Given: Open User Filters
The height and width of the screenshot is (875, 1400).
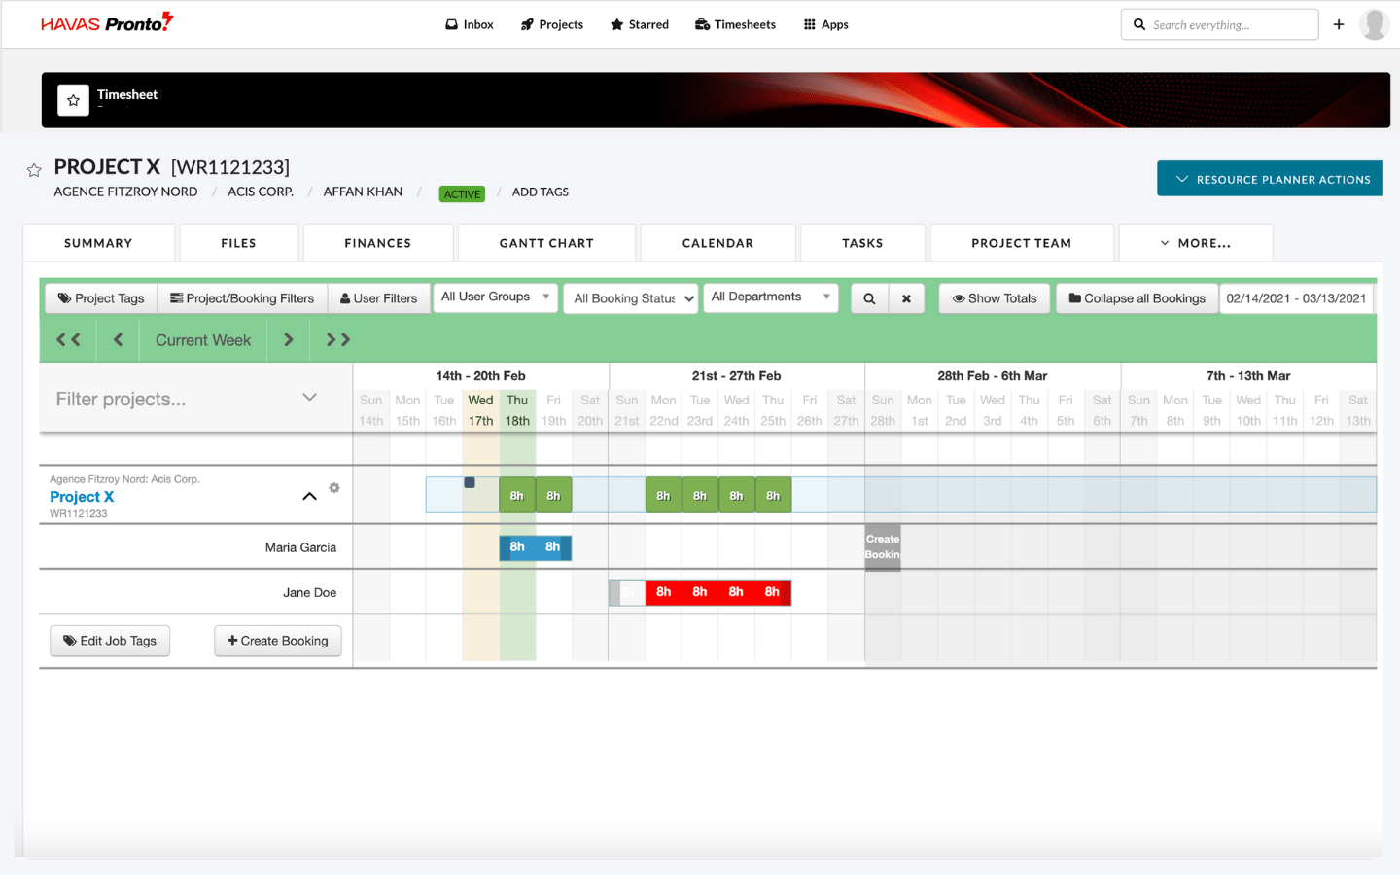Looking at the screenshot, I should 378,298.
